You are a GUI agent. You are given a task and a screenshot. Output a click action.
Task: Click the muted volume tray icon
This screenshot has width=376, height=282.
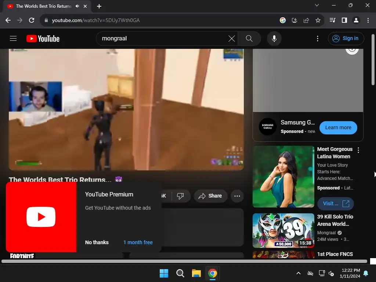tap(331, 273)
